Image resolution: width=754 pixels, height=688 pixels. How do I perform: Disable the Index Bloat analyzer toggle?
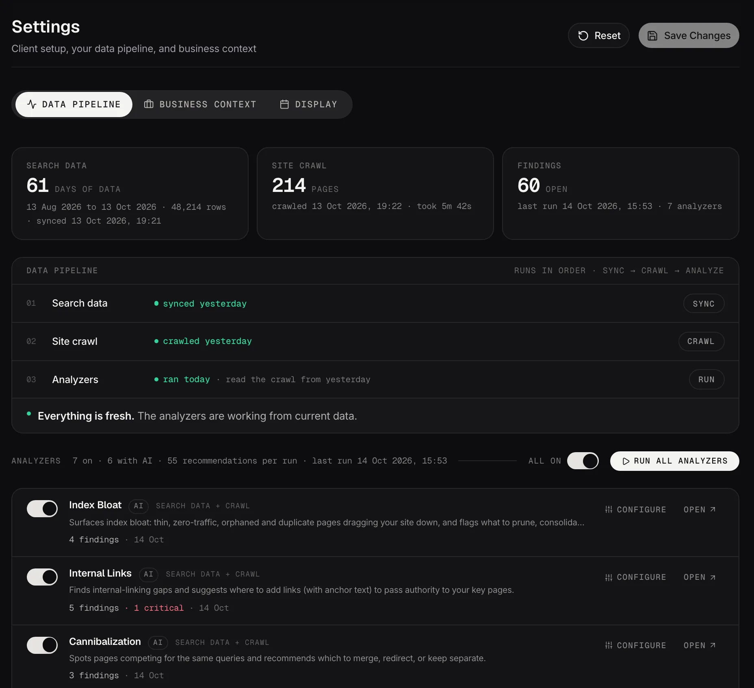coord(42,509)
